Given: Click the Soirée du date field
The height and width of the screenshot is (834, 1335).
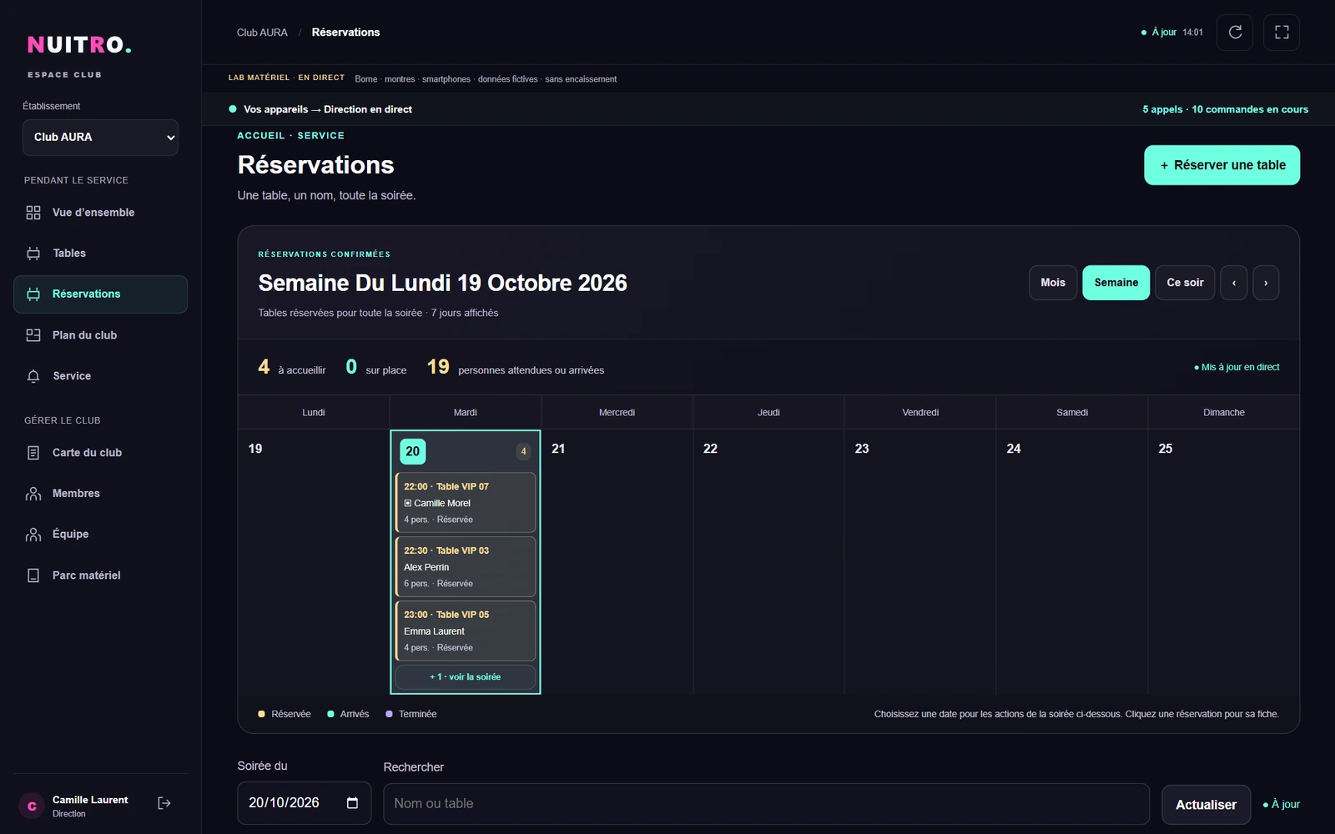Looking at the screenshot, I should pos(304,803).
